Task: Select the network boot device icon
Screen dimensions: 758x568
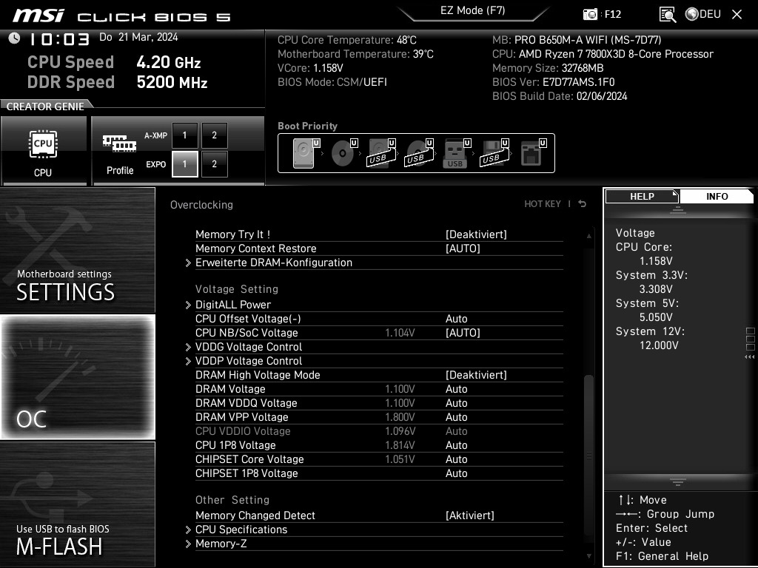Action: click(533, 153)
